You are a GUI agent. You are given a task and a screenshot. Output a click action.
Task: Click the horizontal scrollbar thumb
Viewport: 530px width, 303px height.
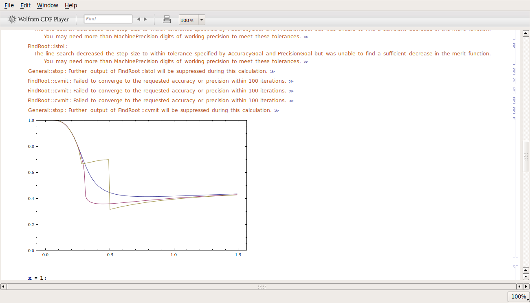tap(262, 287)
